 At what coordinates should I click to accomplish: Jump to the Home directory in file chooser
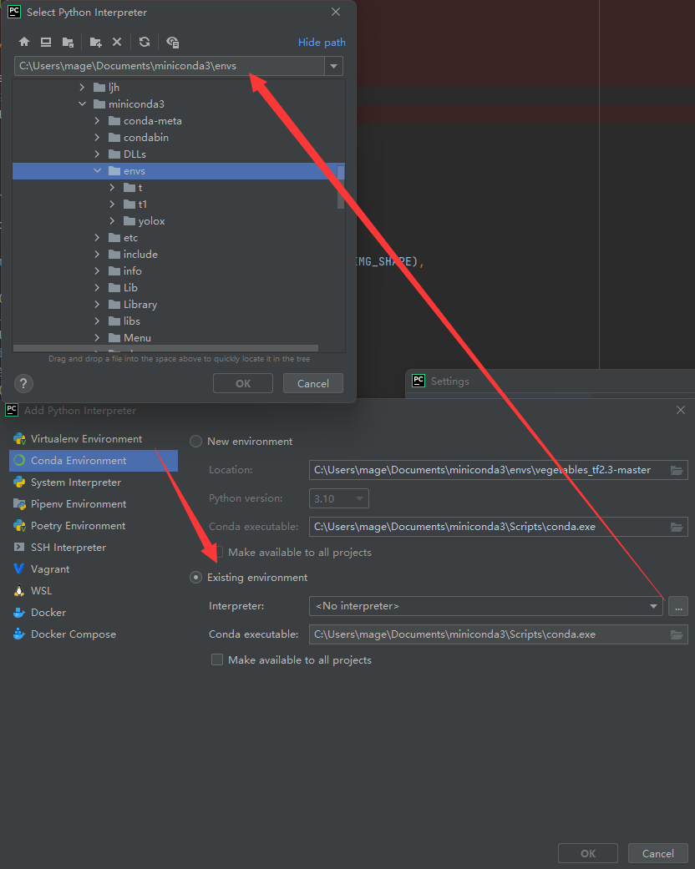(23, 42)
